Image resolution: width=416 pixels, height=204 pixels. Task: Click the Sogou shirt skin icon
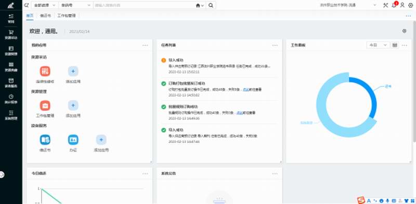coord(406,201)
